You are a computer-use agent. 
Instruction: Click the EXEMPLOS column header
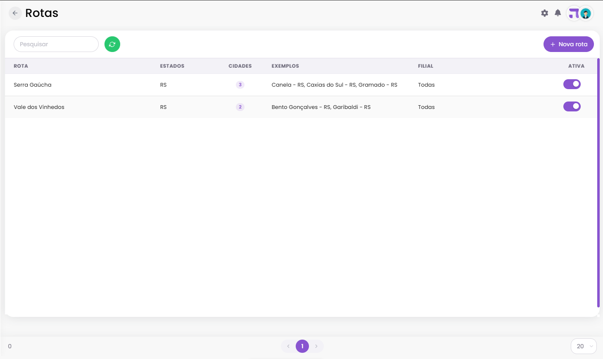pos(285,66)
